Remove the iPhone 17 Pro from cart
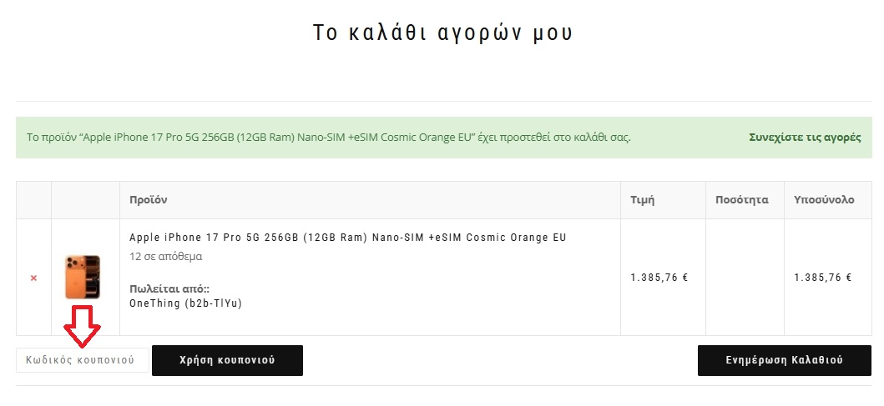The height and width of the screenshot is (406, 884). 33,278
